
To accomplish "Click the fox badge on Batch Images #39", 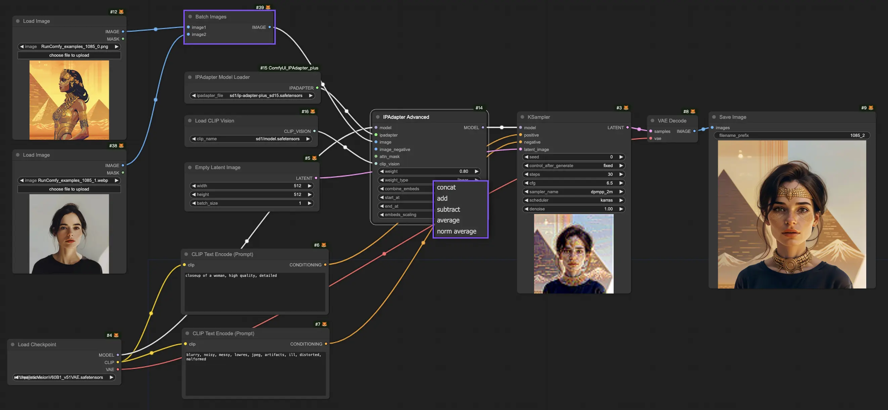I will (268, 7).
